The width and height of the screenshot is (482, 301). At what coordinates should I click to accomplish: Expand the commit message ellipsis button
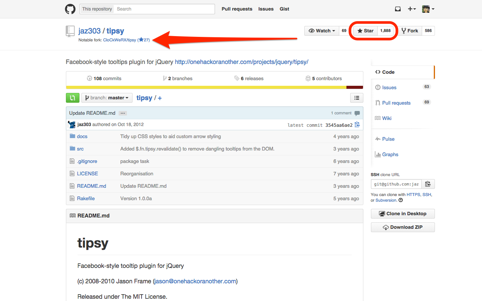(x=122, y=113)
